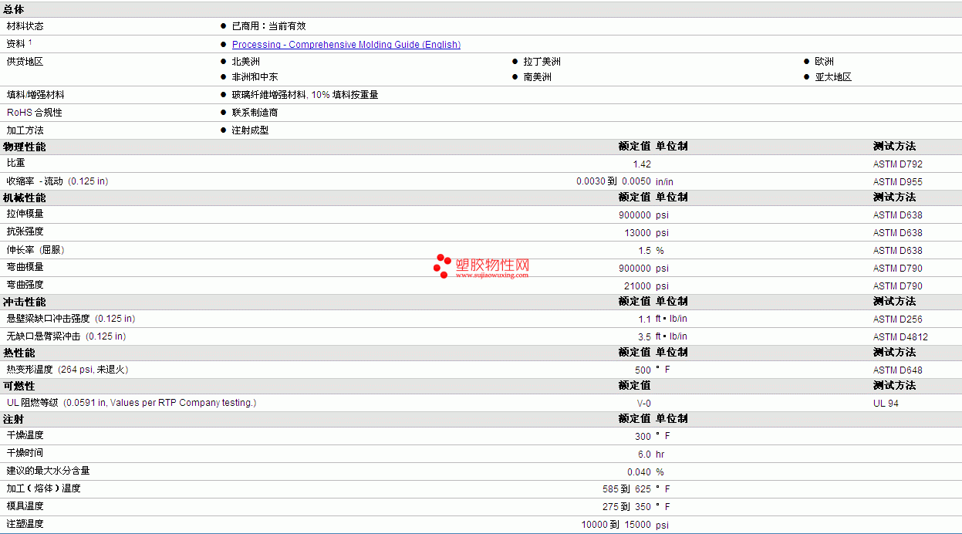Click the 悬壁梁缺口冲击强度 row label
This screenshot has height=534, width=962.
pos(71,319)
